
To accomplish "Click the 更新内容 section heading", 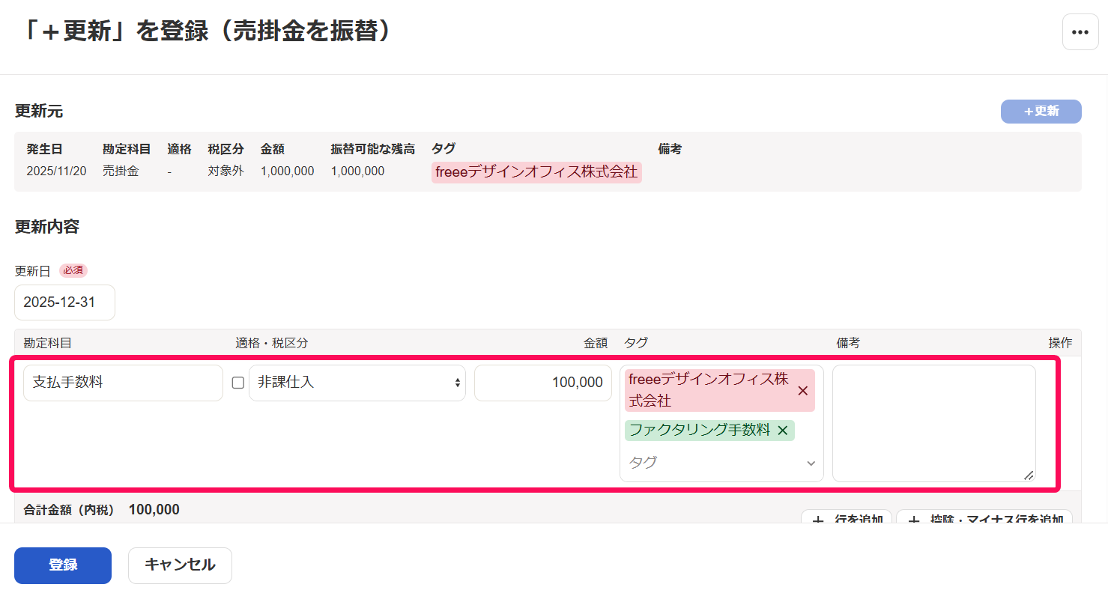I will [47, 227].
